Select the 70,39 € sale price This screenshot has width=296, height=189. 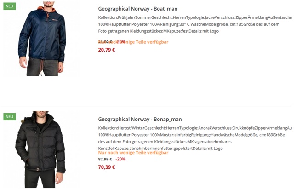pyautogui.click(x=107, y=167)
